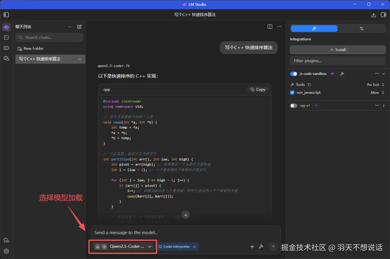Click the js-code-sandbox purple robot badge
390x259 pixels.
(332, 74)
